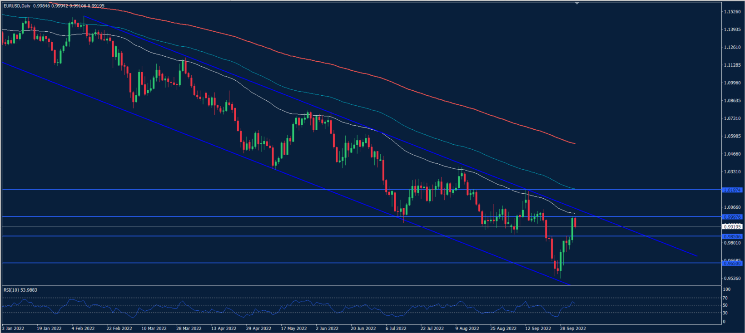
Task: Click the 22 Feb 2022 date label
Action: click(119, 328)
